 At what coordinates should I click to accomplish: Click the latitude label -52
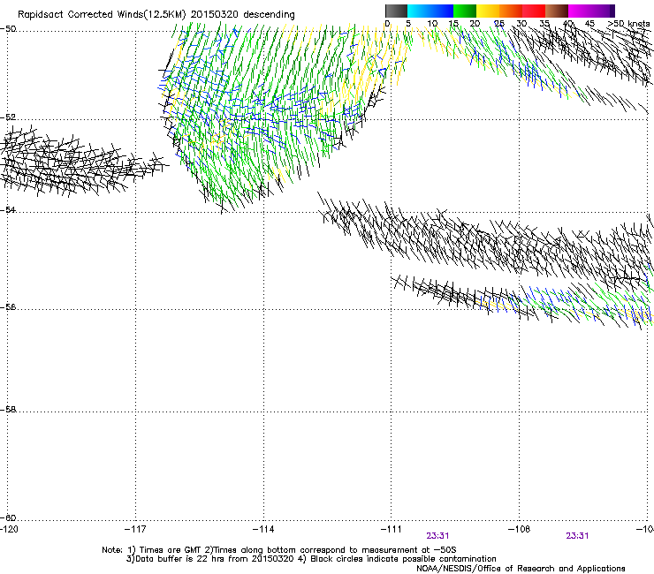pyautogui.click(x=8, y=117)
